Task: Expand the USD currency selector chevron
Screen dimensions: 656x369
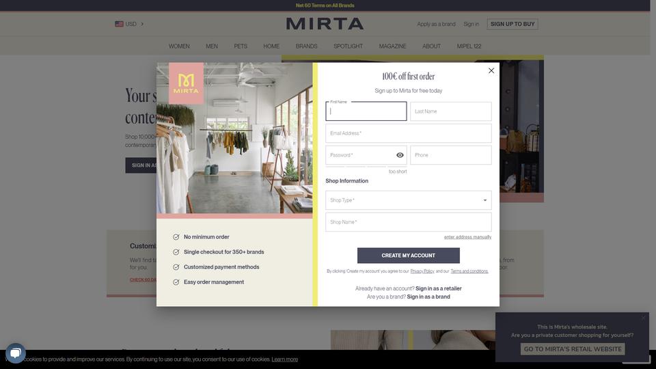Action: tap(142, 24)
